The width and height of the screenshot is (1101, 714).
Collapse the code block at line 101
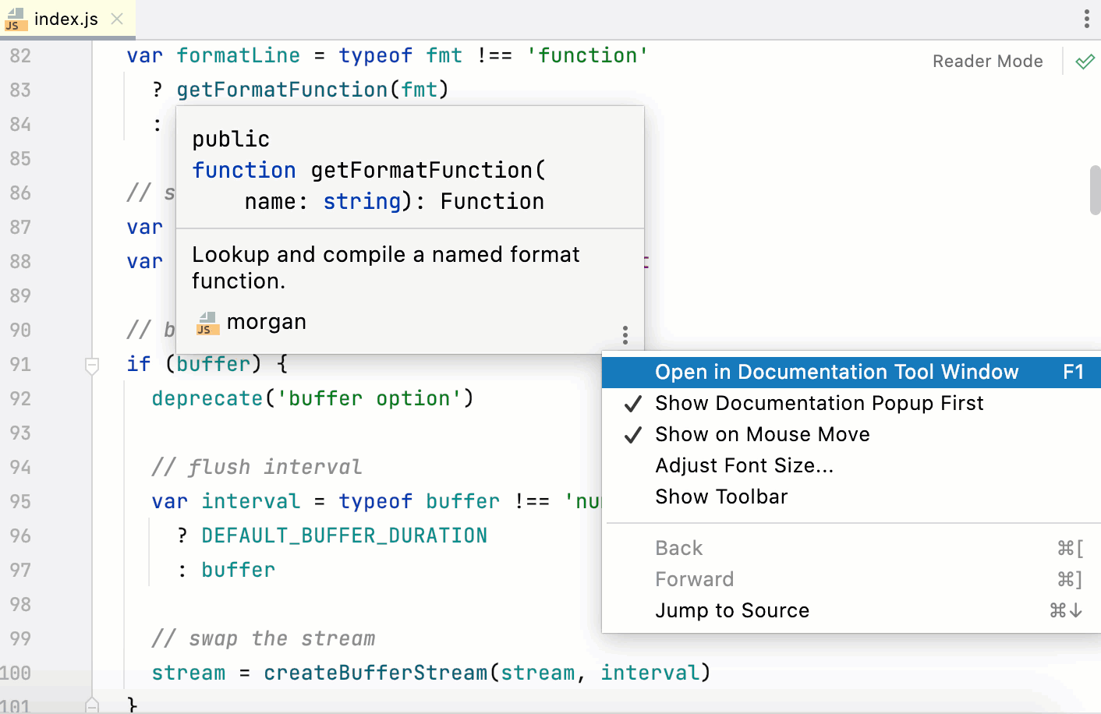[92, 706]
